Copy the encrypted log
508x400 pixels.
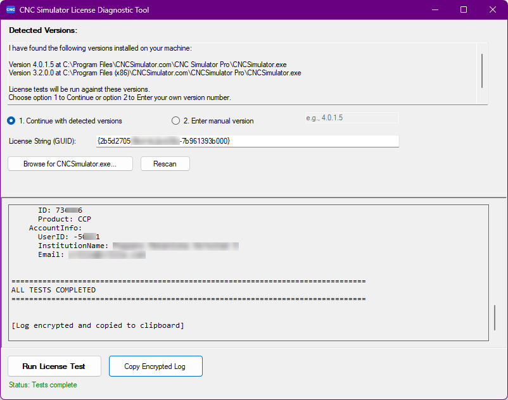pyautogui.click(x=156, y=366)
